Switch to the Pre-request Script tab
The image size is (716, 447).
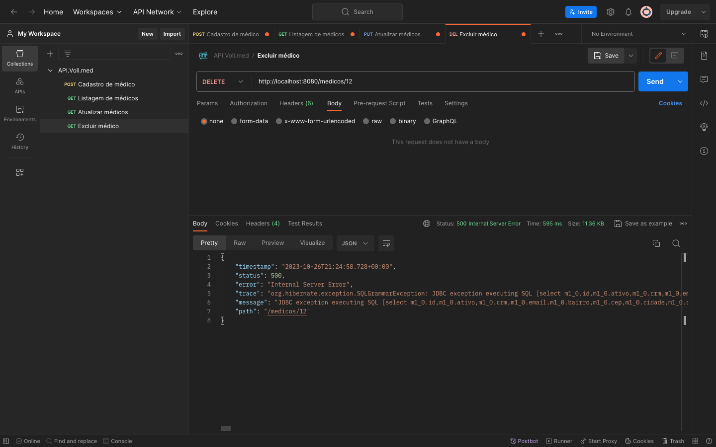coord(379,103)
